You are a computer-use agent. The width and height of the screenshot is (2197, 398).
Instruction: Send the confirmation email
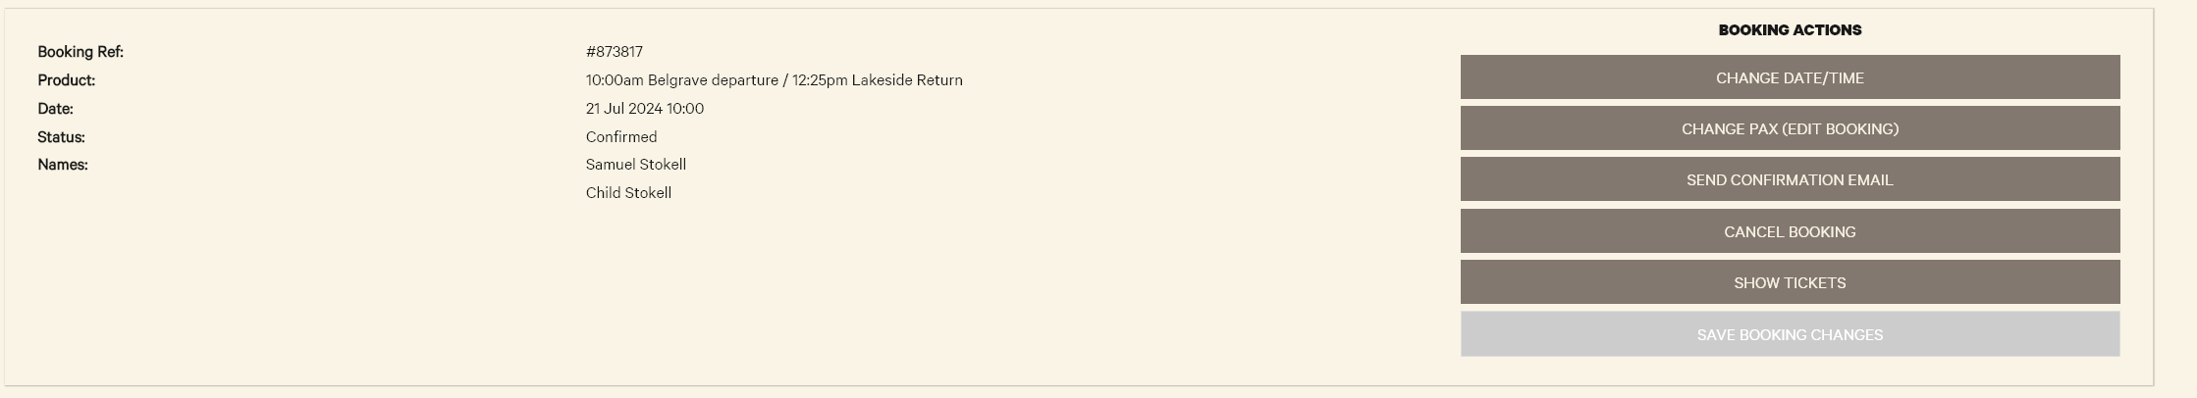1790,179
